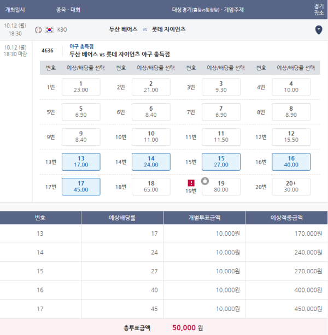Select total score 4 at odds 10.00
Viewport: 328px width, 335px height.
(291, 87)
